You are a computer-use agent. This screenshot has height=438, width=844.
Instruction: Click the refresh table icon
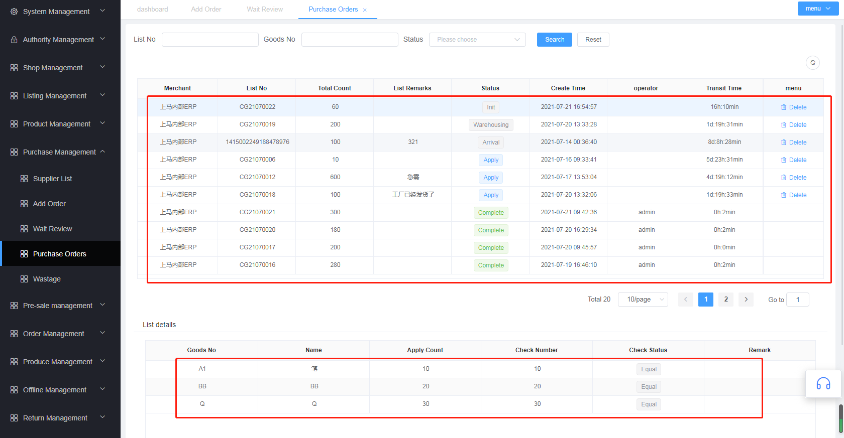pos(813,63)
